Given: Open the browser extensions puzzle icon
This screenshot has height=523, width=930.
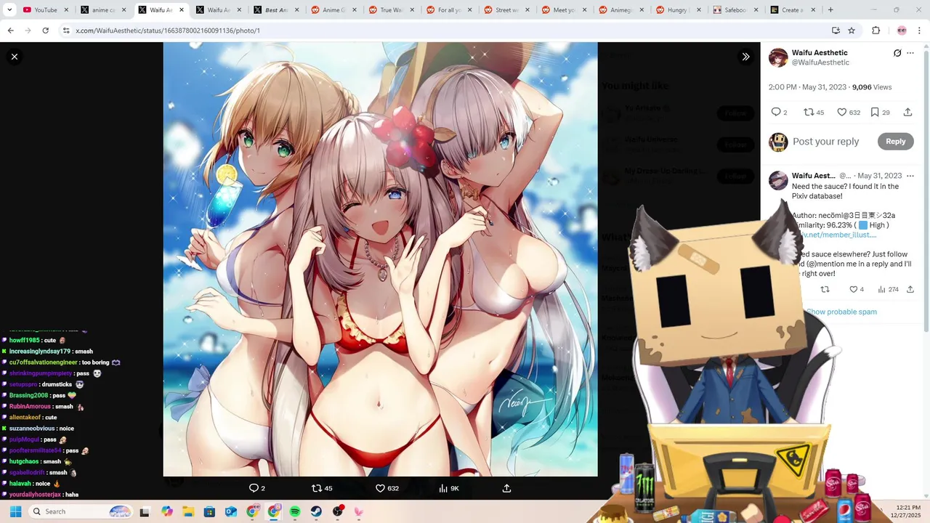Looking at the screenshot, I should (876, 31).
